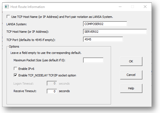Screen dimensions: 160x113
Task: Click the Enable IPv6 label text
Action: 26,69
